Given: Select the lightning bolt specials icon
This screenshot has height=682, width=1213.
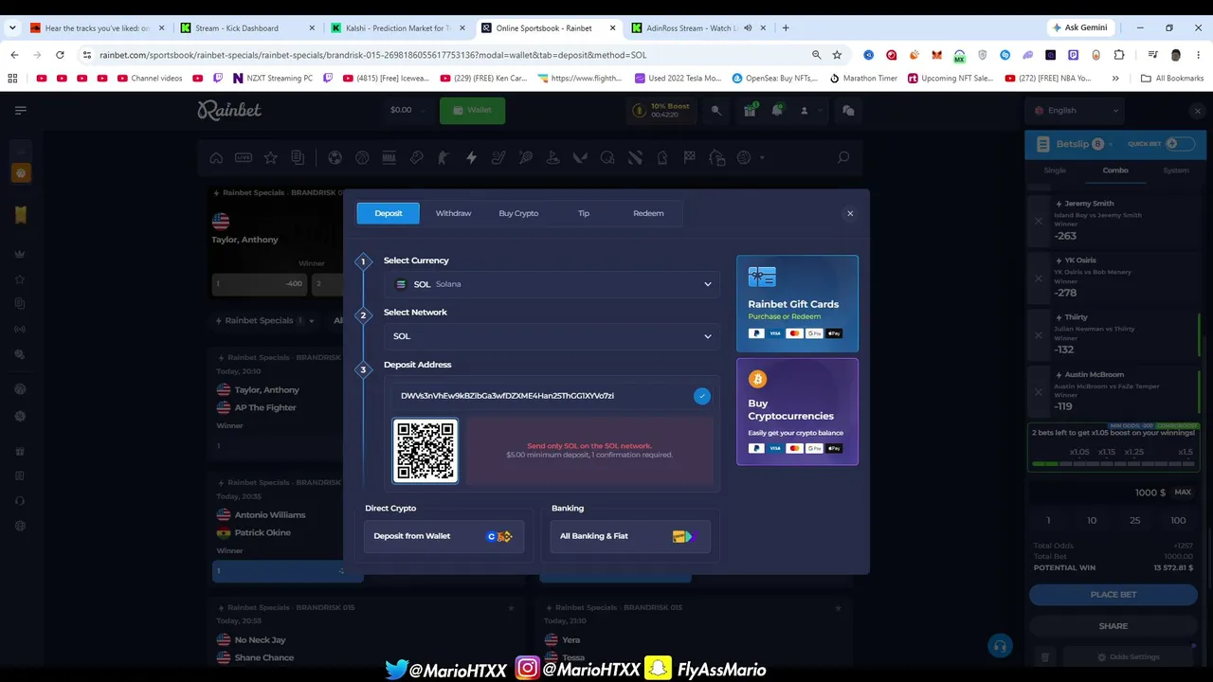Looking at the screenshot, I should tap(471, 157).
